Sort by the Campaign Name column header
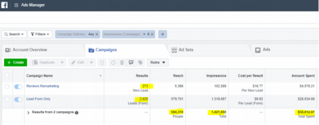 click(x=39, y=76)
